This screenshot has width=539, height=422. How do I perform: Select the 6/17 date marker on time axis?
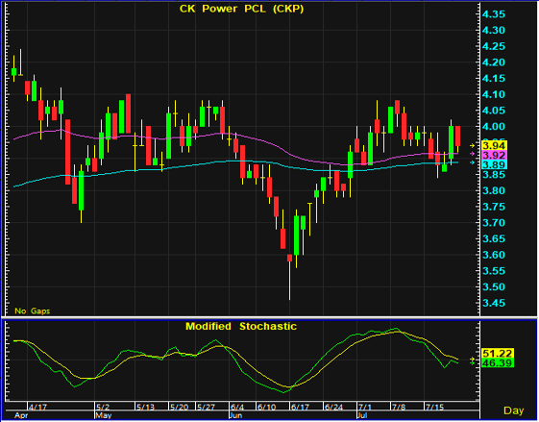pyautogui.click(x=300, y=408)
